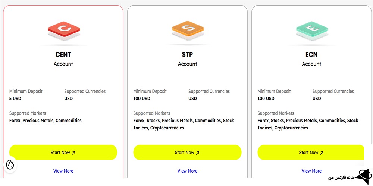Image resolution: width=373 pixels, height=186 pixels.
Task: Open View More under ECN account
Action: pos(311,171)
